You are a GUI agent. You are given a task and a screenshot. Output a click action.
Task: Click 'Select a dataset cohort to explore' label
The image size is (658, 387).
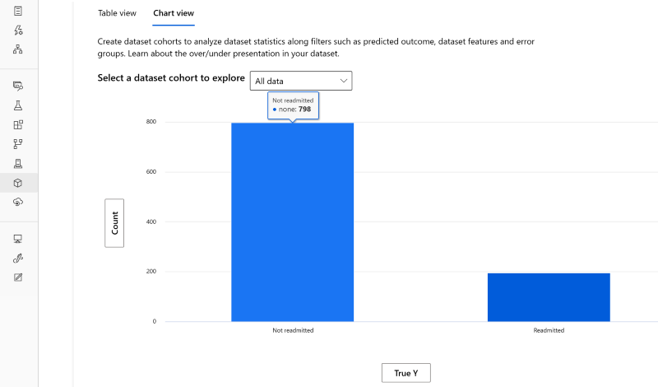171,77
